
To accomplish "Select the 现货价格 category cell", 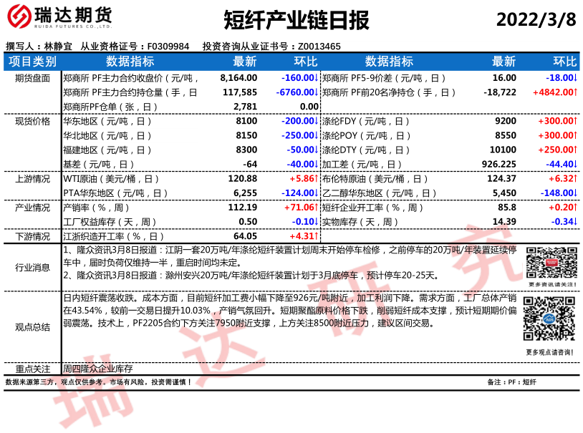I will (x=32, y=121).
